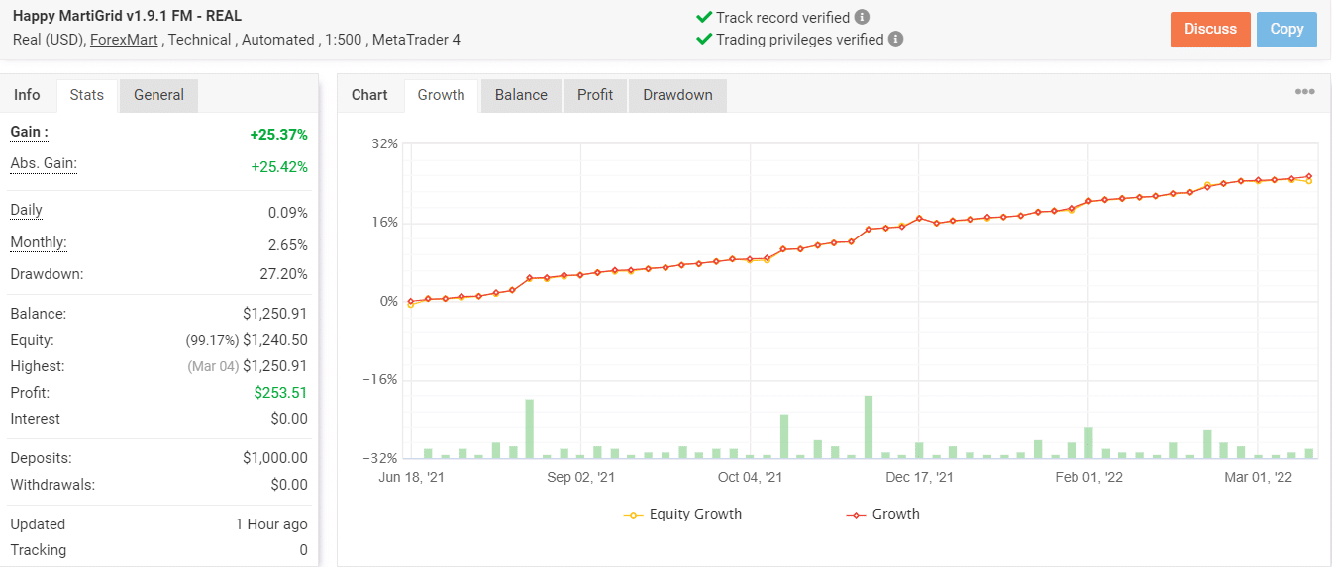
Task: Open the chart options three-dot menu
Action: pyautogui.click(x=1305, y=92)
